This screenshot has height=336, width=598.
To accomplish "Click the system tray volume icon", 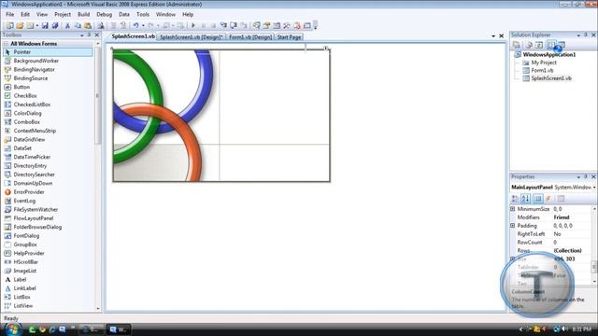I will (x=564, y=329).
